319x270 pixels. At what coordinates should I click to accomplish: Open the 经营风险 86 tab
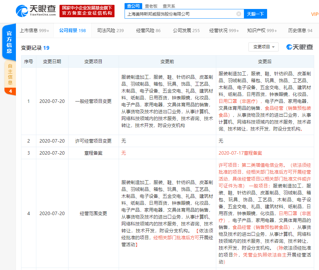pos(148,30)
